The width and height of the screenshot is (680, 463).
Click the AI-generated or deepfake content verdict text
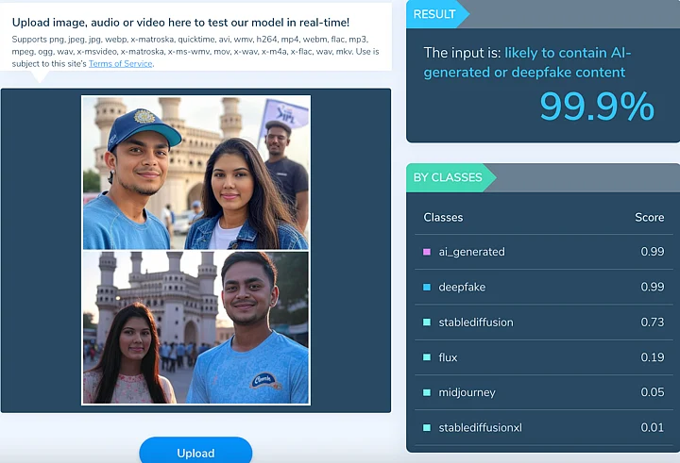[x=527, y=62]
